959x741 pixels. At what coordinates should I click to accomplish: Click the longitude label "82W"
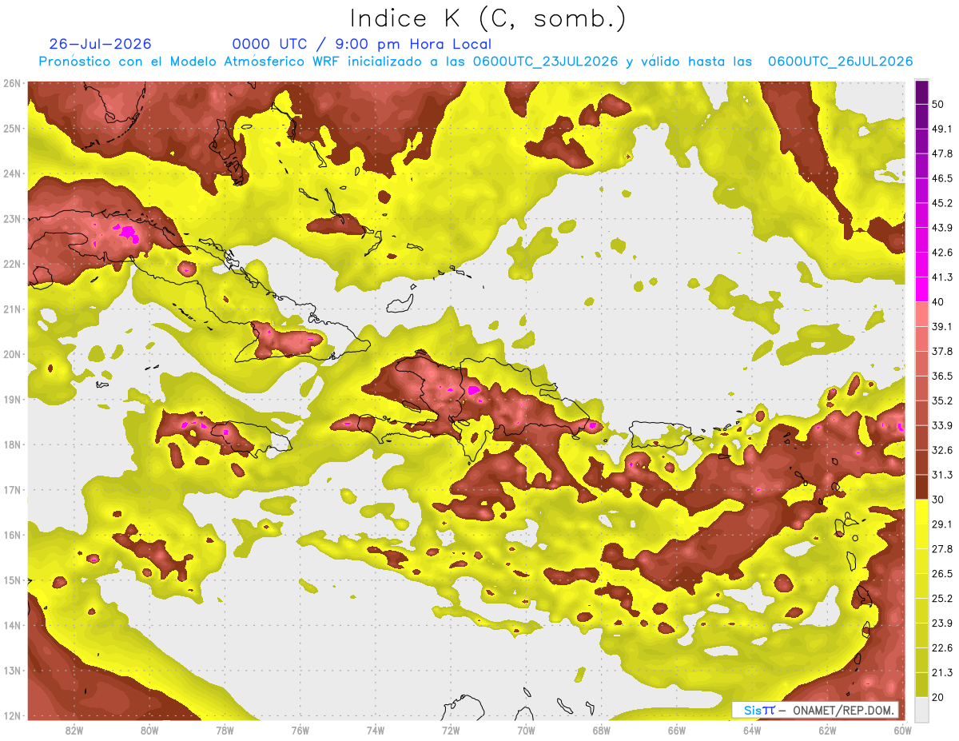pos(74,730)
